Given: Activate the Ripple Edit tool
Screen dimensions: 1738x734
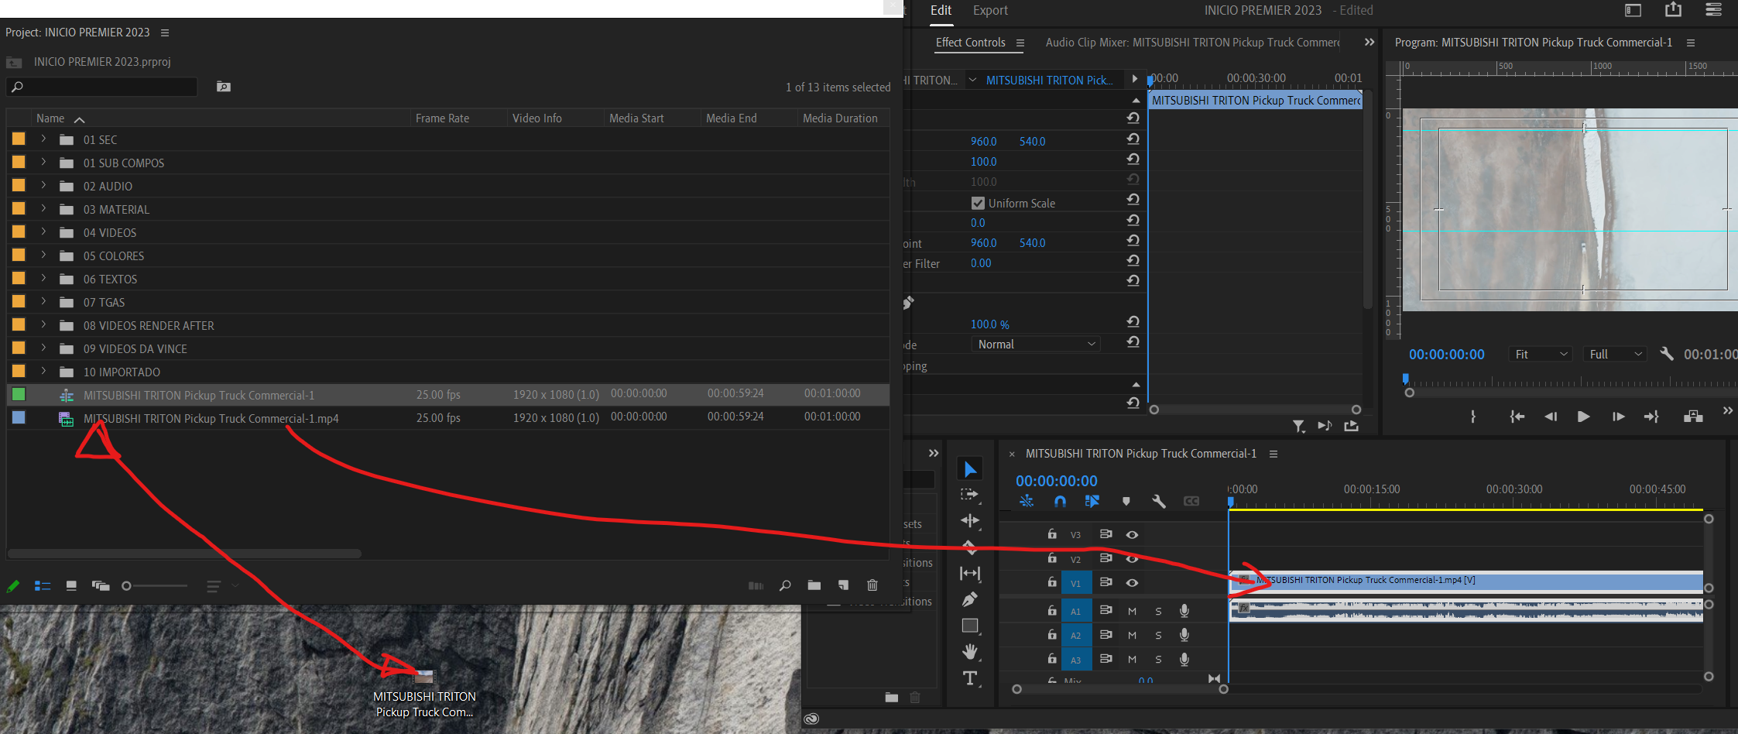Looking at the screenshot, I should pyautogui.click(x=970, y=521).
